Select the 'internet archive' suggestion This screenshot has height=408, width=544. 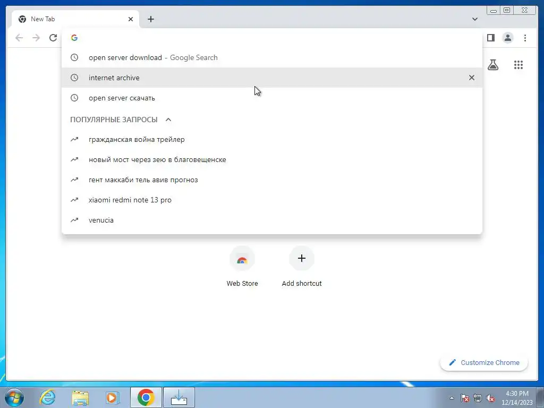(x=272, y=78)
